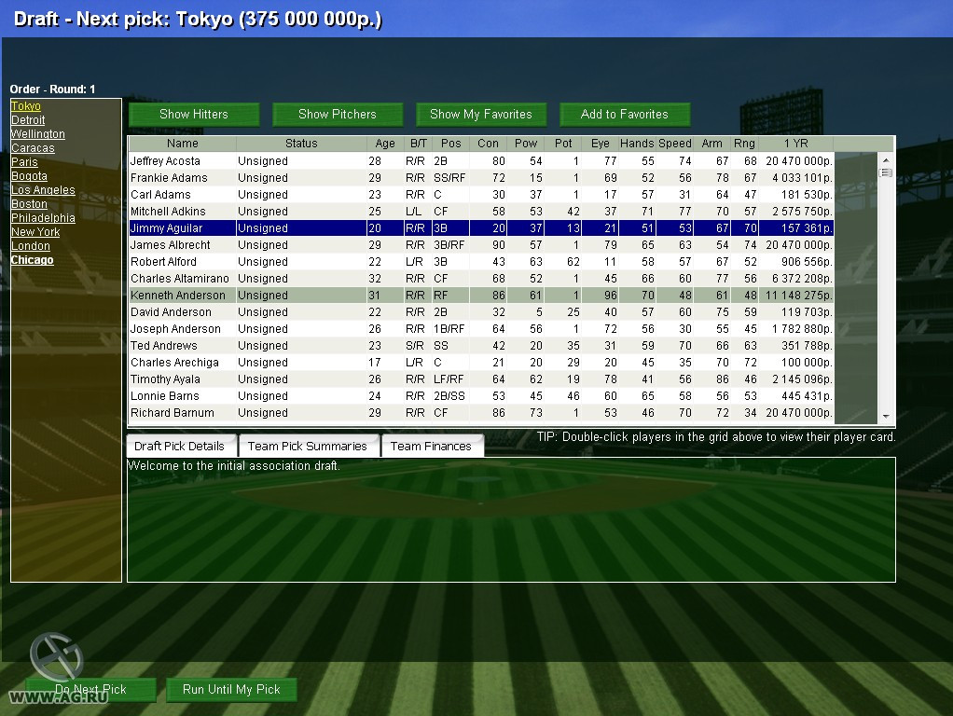Select player James Albrecht row
The image size is (953, 716).
tap(481, 245)
